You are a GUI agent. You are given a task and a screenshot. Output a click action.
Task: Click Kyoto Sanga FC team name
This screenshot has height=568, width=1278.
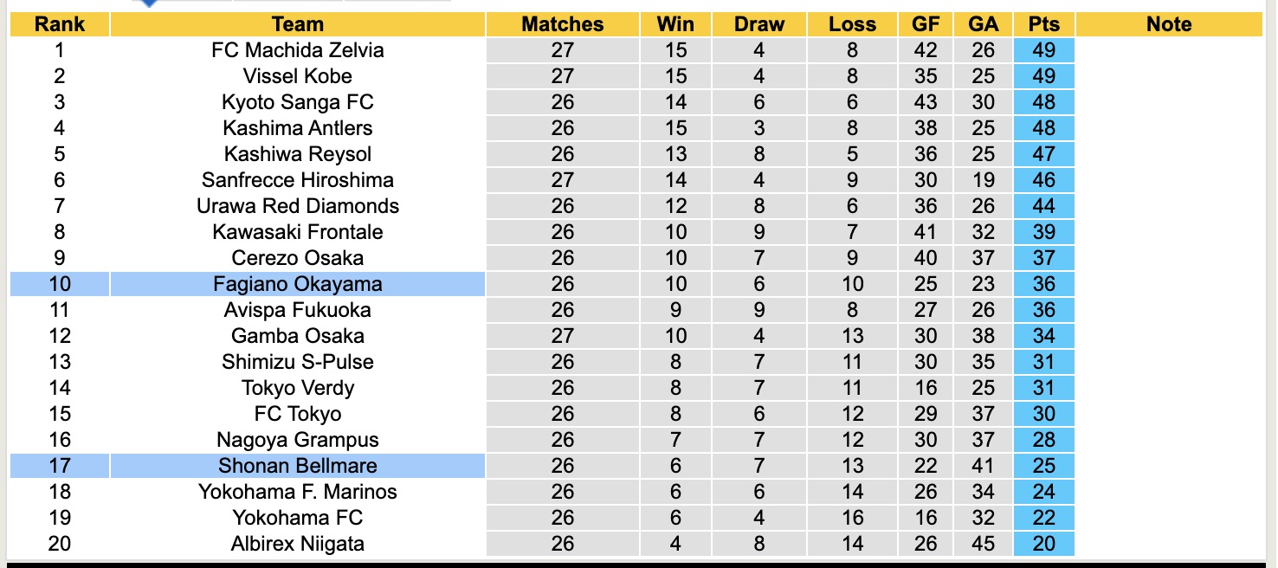click(297, 102)
